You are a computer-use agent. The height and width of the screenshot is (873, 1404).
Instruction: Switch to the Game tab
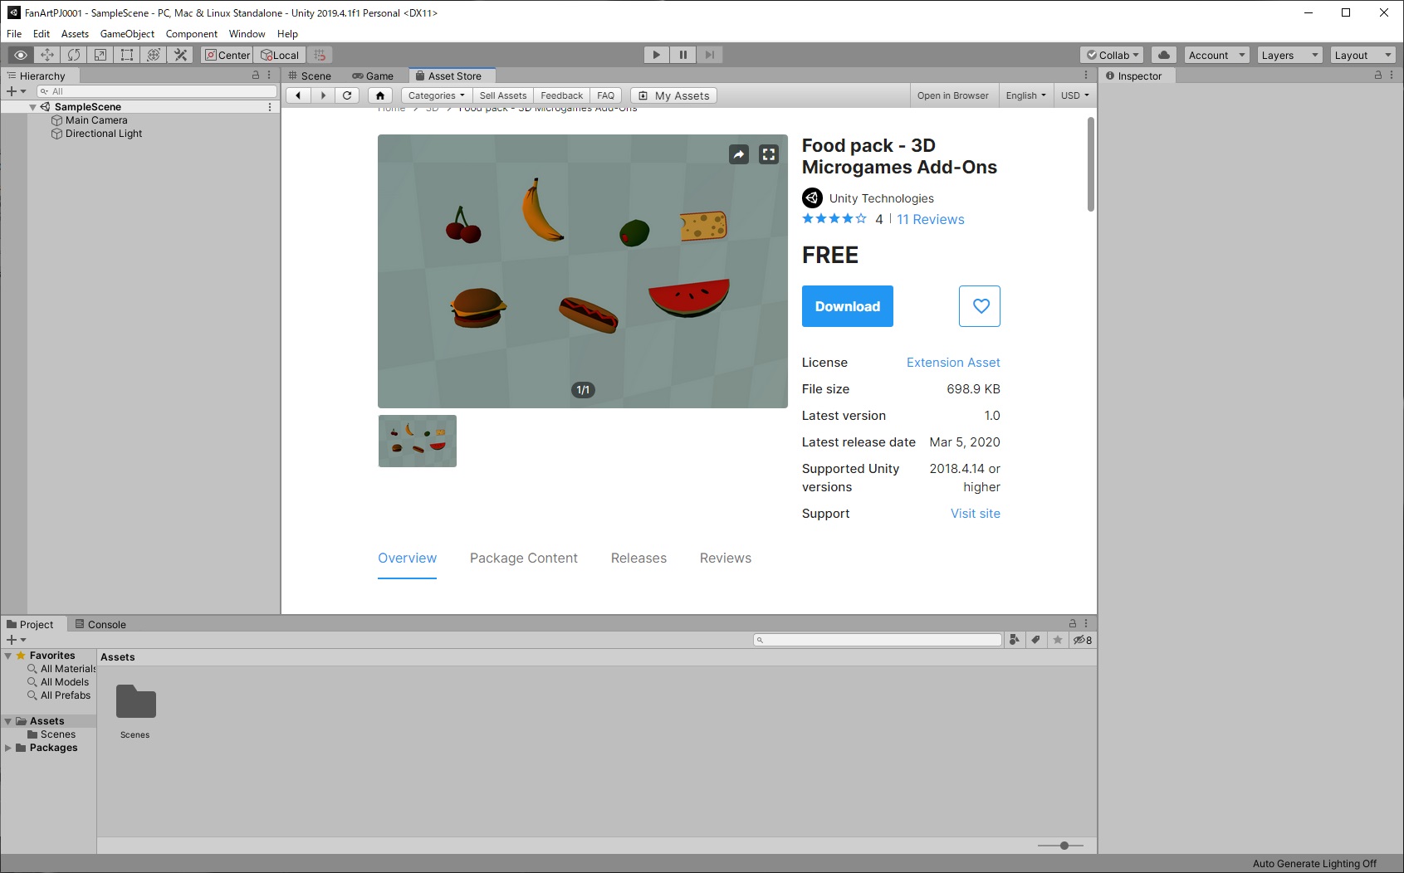[x=373, y=76]
